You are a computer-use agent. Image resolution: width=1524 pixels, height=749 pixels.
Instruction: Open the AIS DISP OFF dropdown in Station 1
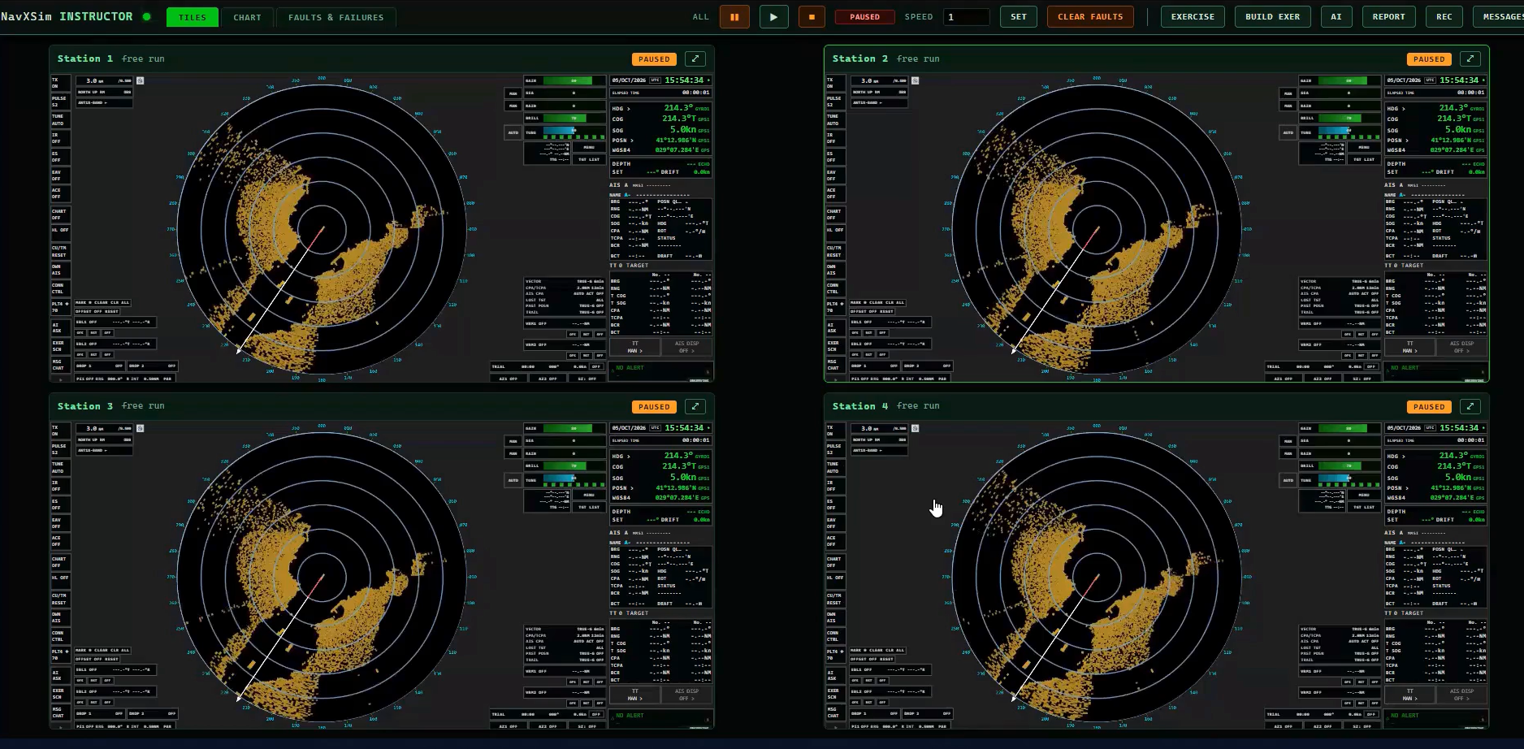pos(686,347)
